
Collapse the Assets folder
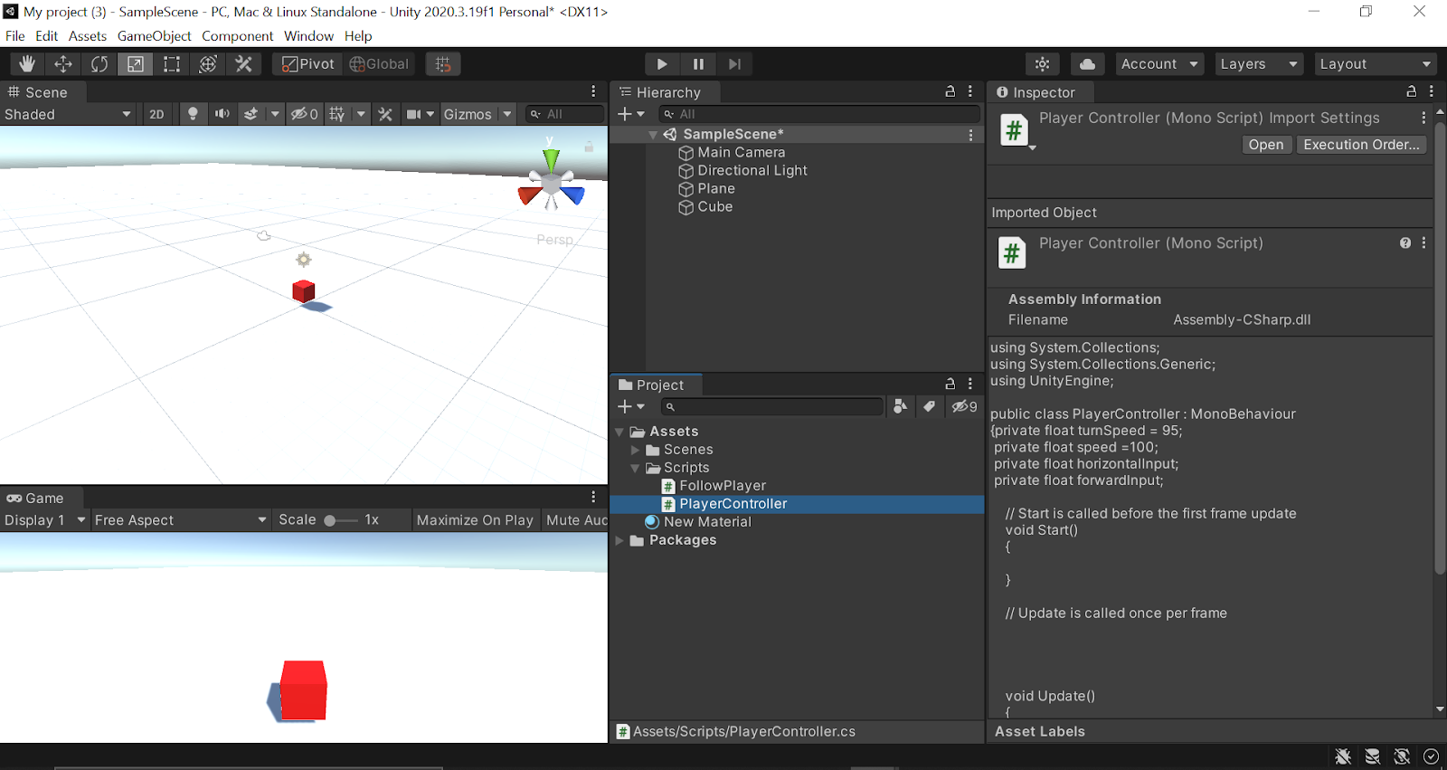(x=619, y=432)
